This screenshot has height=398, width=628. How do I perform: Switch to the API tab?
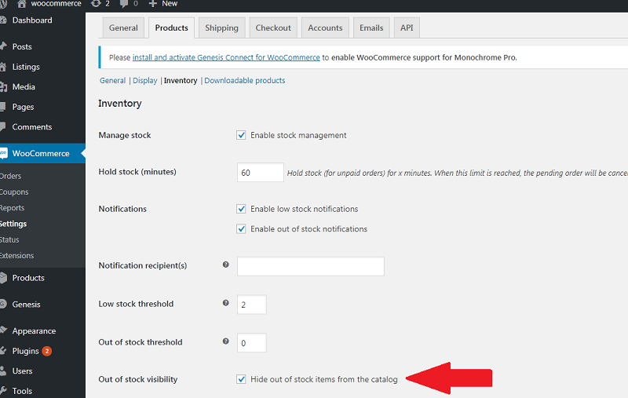coord(407,27)
